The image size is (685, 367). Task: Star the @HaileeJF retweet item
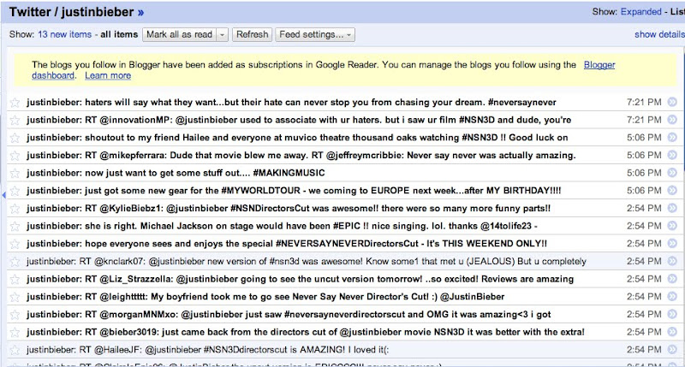pos(15,350)
